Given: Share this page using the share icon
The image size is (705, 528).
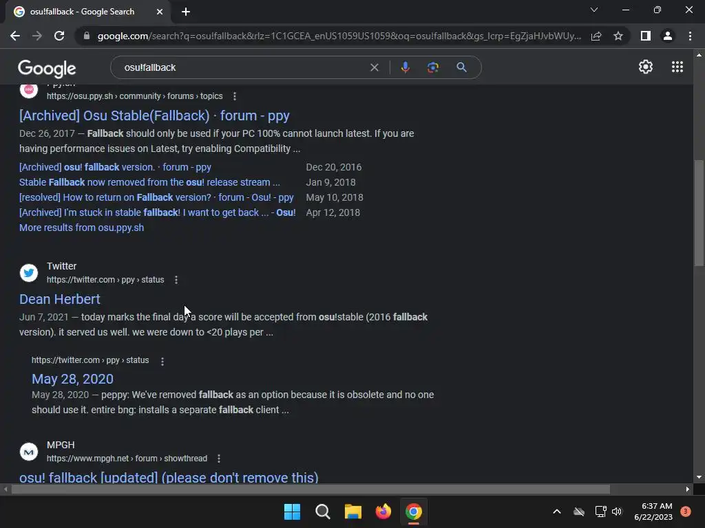Looking at the screenshot, I should coord(596,36).
